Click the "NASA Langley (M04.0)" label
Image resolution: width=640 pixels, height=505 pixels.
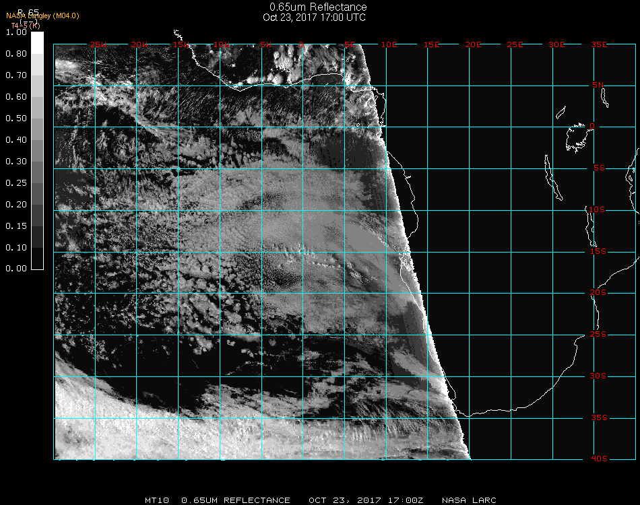(42, 16)
